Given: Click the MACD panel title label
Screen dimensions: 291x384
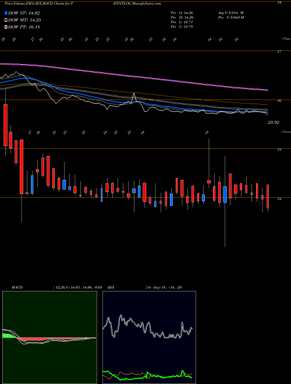Looking at the screenshot, I should point(17,287).
